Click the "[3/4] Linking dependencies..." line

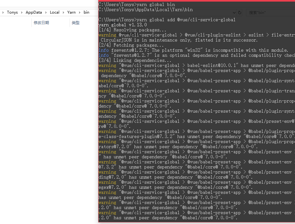click(x=135, y=60)
